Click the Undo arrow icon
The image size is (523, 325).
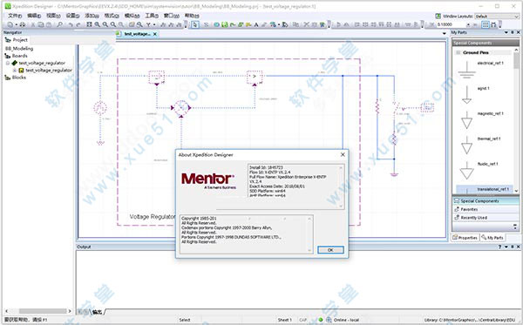pos(71,24)
